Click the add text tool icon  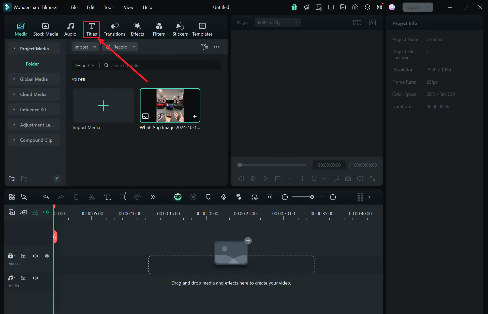107,197
